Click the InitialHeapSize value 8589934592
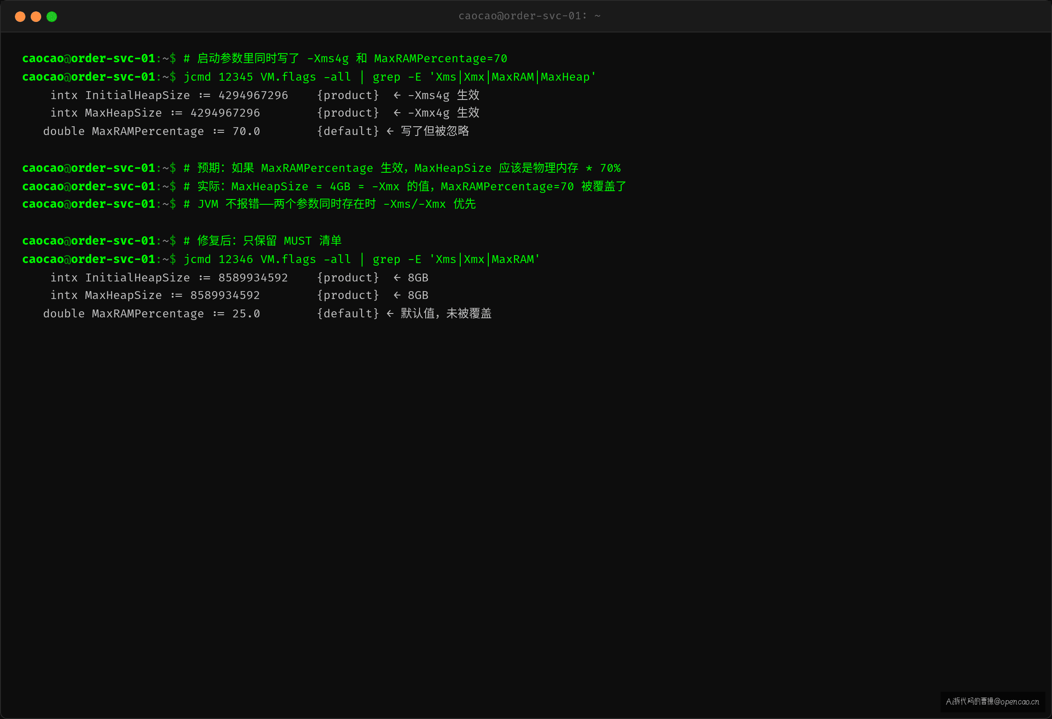Image resolution: width=1052 pixels, height=719 pixels. (x=253, y=278)
